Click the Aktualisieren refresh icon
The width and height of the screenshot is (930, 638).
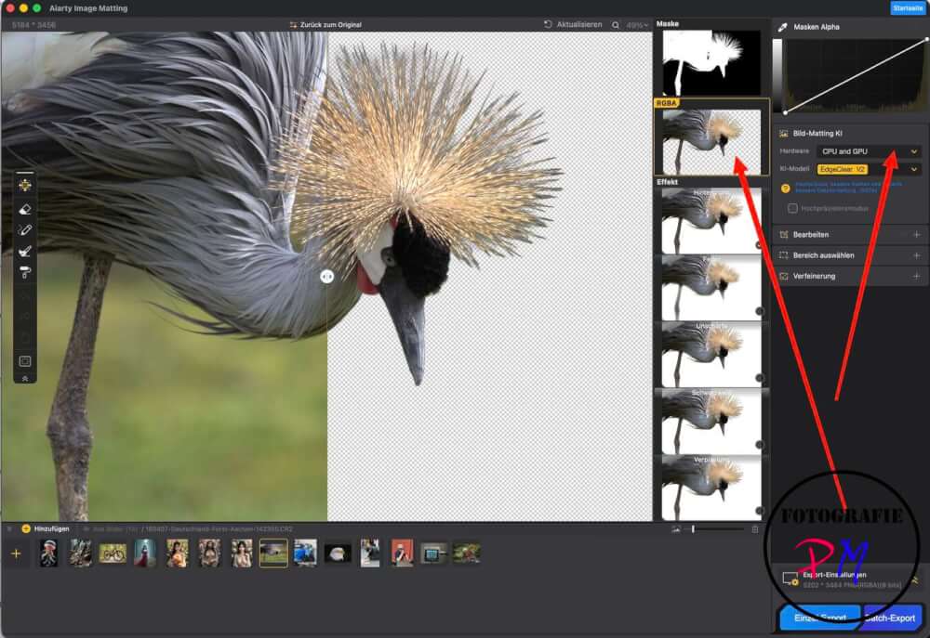tap(548, 24)
